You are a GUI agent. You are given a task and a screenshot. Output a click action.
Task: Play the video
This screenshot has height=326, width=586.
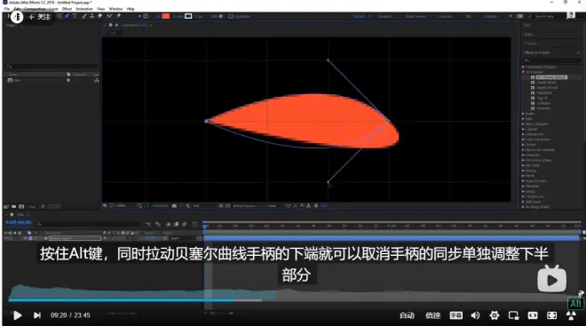click(x=17, y=315)
